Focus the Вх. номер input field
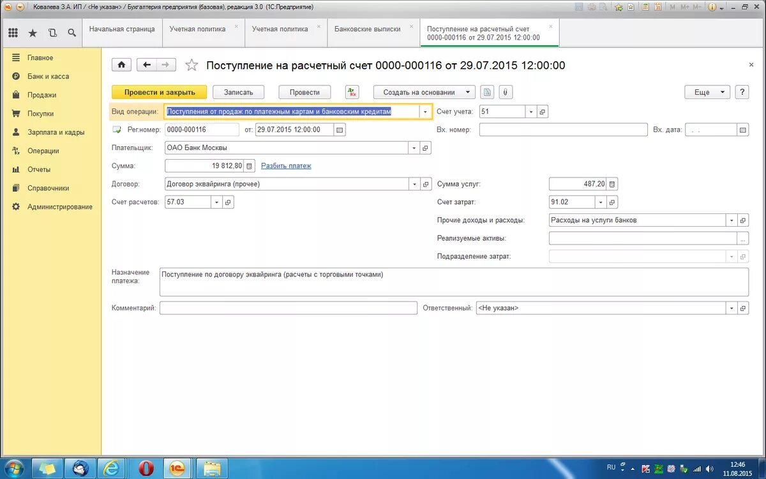The image size is (766, 479). [564, 130]
